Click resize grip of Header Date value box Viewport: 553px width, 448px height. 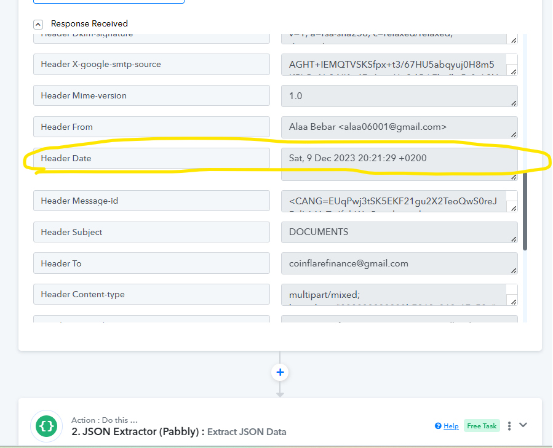[514, 177]
